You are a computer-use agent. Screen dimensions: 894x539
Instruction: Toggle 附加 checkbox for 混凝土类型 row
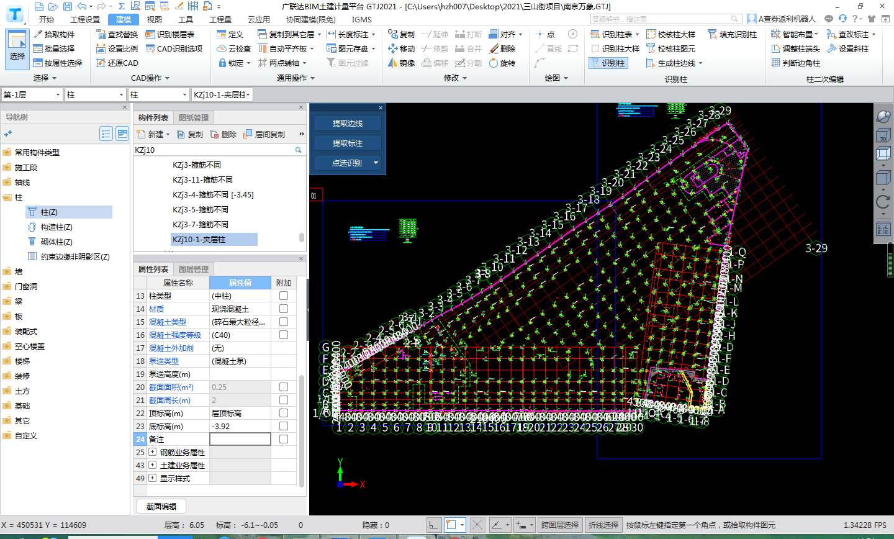point(284,322)
